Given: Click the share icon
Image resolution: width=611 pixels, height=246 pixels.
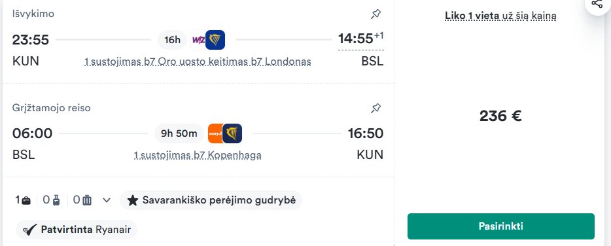Looking at the screenshot, I should [597, 3].
